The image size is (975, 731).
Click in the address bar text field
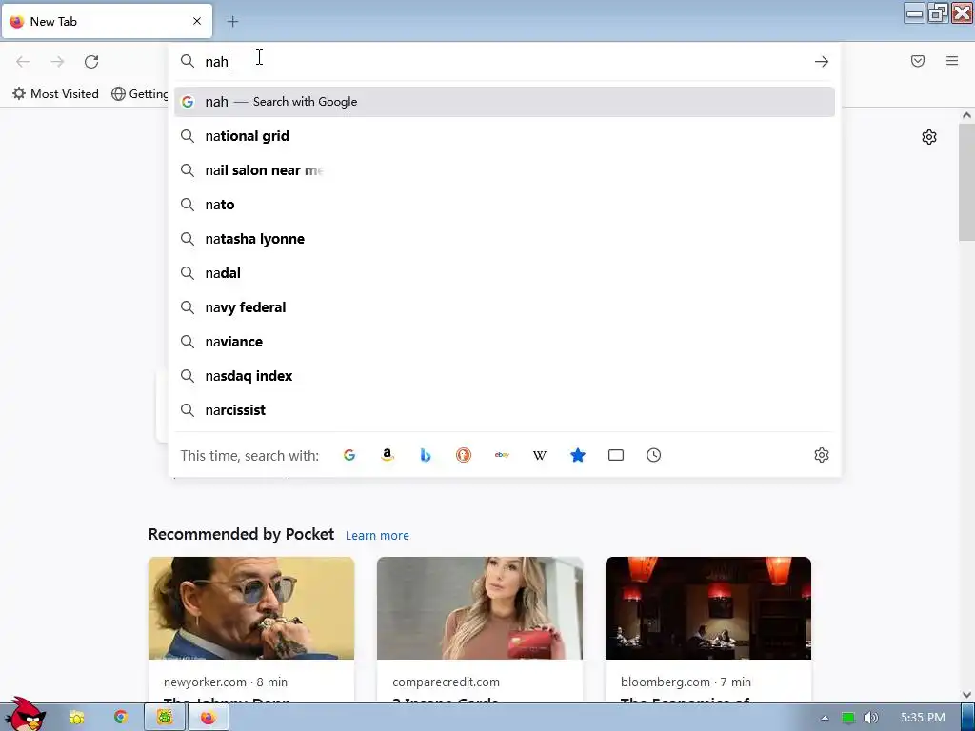(x=504, y=62)
